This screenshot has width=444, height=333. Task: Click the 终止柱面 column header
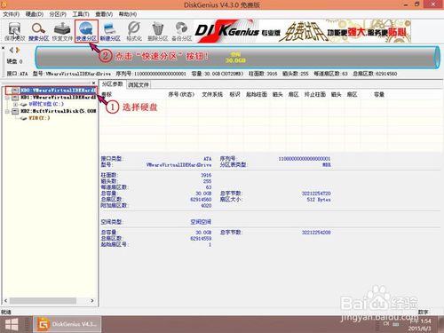click(315, 94)
